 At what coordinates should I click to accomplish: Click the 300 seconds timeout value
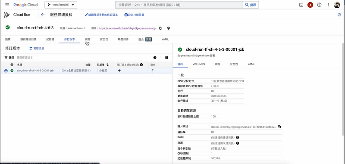[219, 96]
